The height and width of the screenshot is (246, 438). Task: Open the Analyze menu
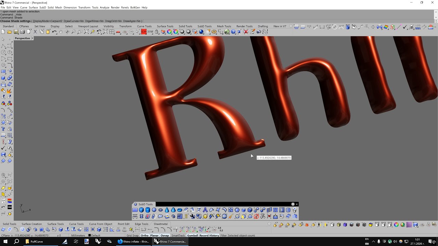pyautogui.click(x=104, y=7)
